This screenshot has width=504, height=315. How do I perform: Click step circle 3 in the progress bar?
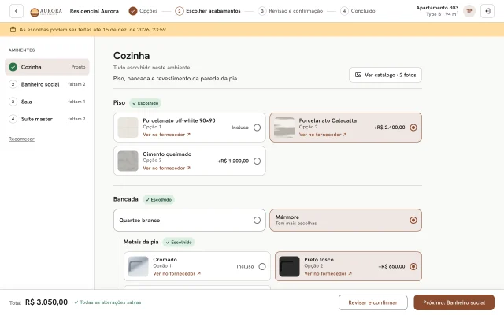[262, 11]
